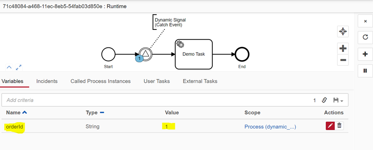Sort variables by Name column header
Image resolution: width=373 pixels, height=150 pixels.
[x=16, y=113]
